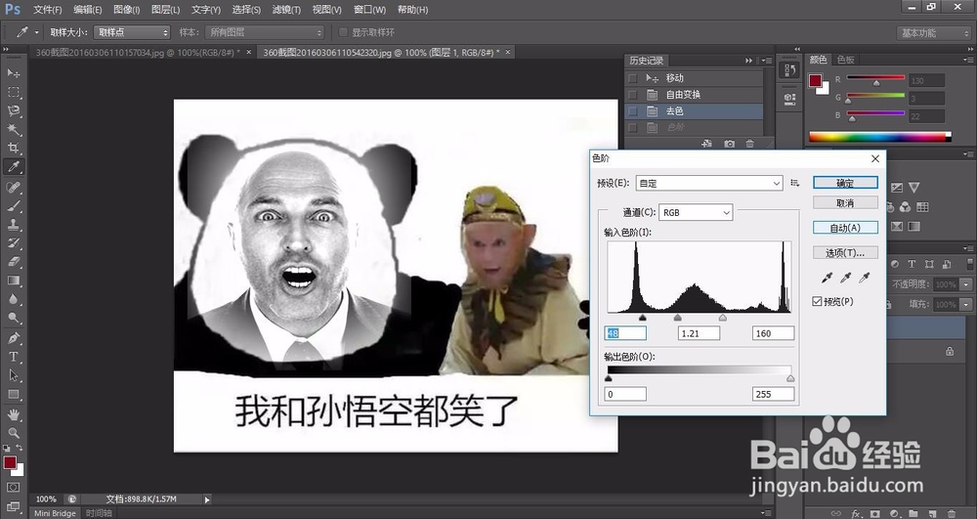
Task: Select the Healing Brush tool
Action: point(13,187)
